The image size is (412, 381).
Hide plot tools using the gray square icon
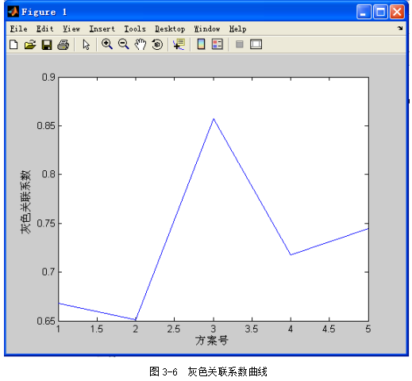240,44
